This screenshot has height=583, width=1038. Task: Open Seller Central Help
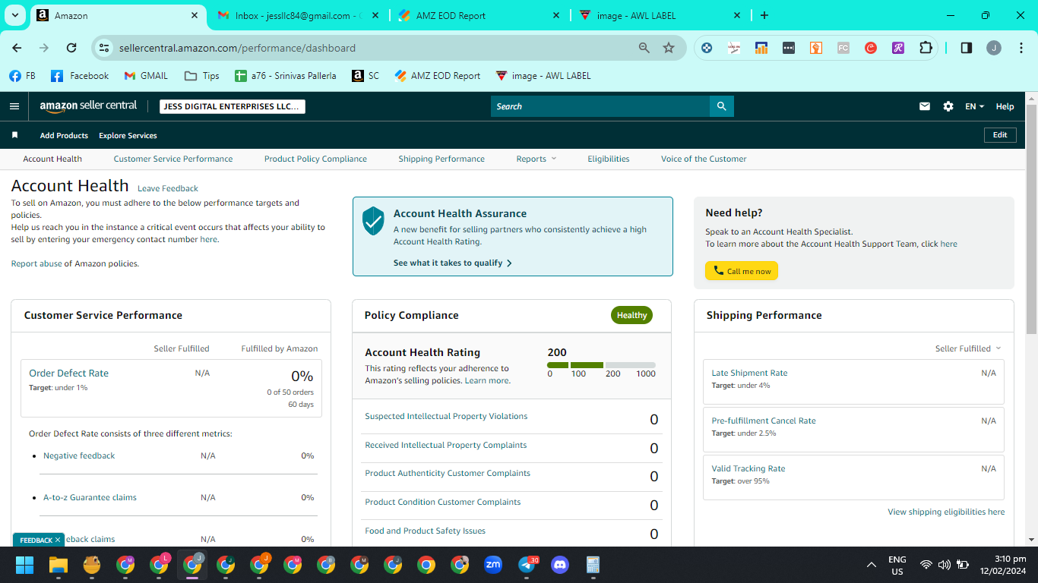(1005, 106)
